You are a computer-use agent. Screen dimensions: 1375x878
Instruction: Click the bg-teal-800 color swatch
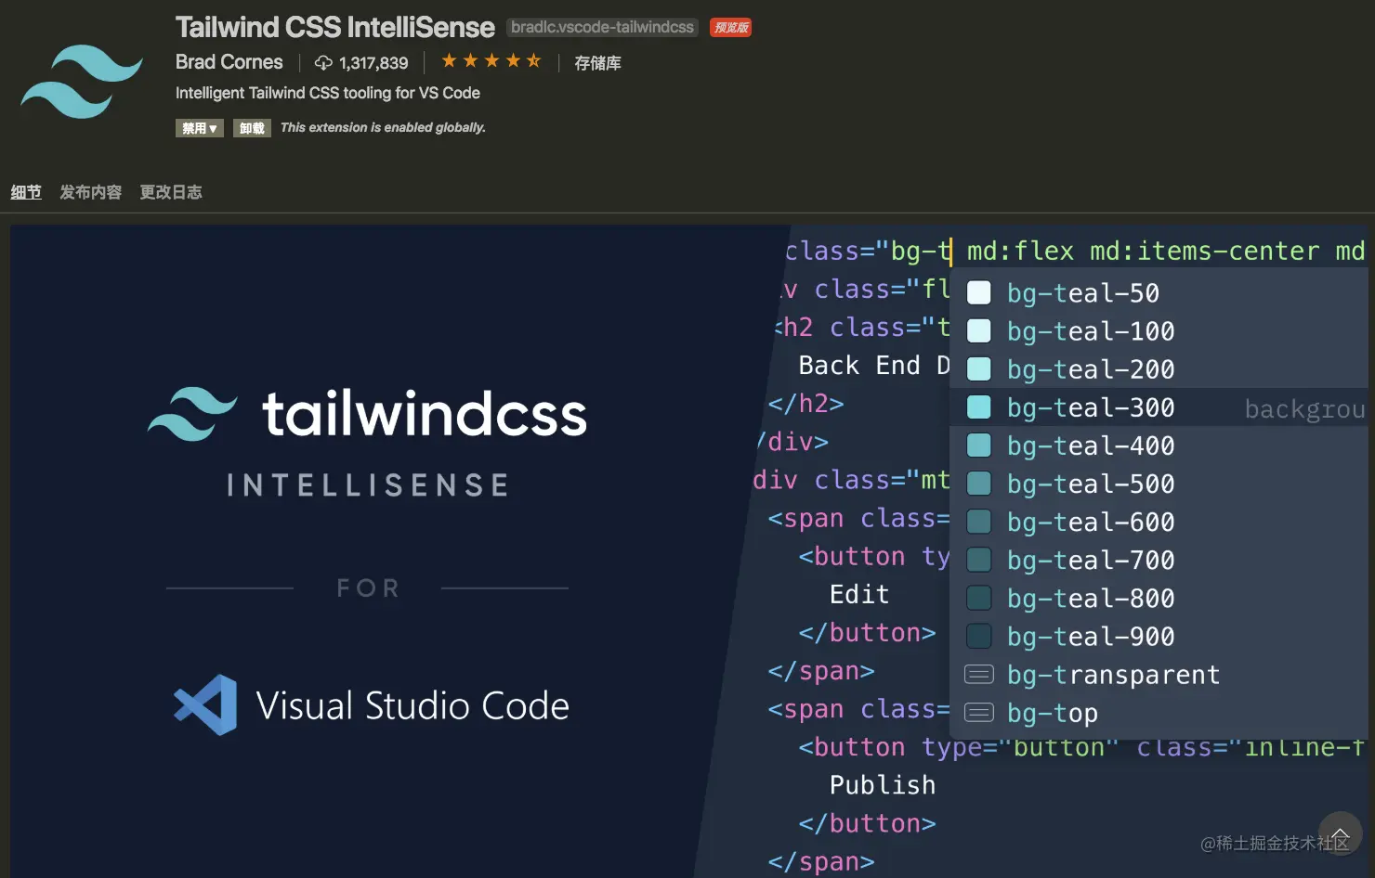pyautogui.click(x=979, y=598)
